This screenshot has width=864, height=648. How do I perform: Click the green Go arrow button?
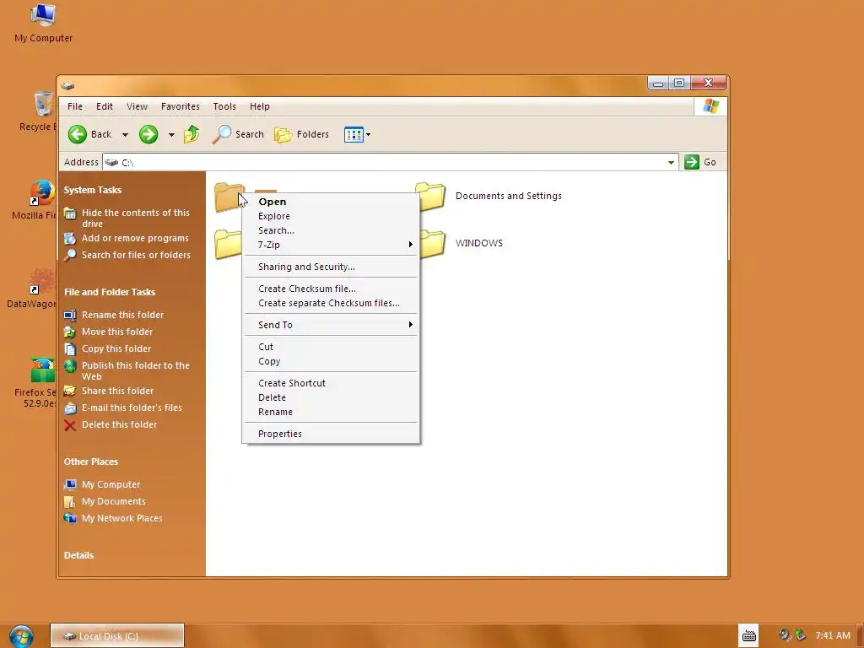tap(692, 162)
